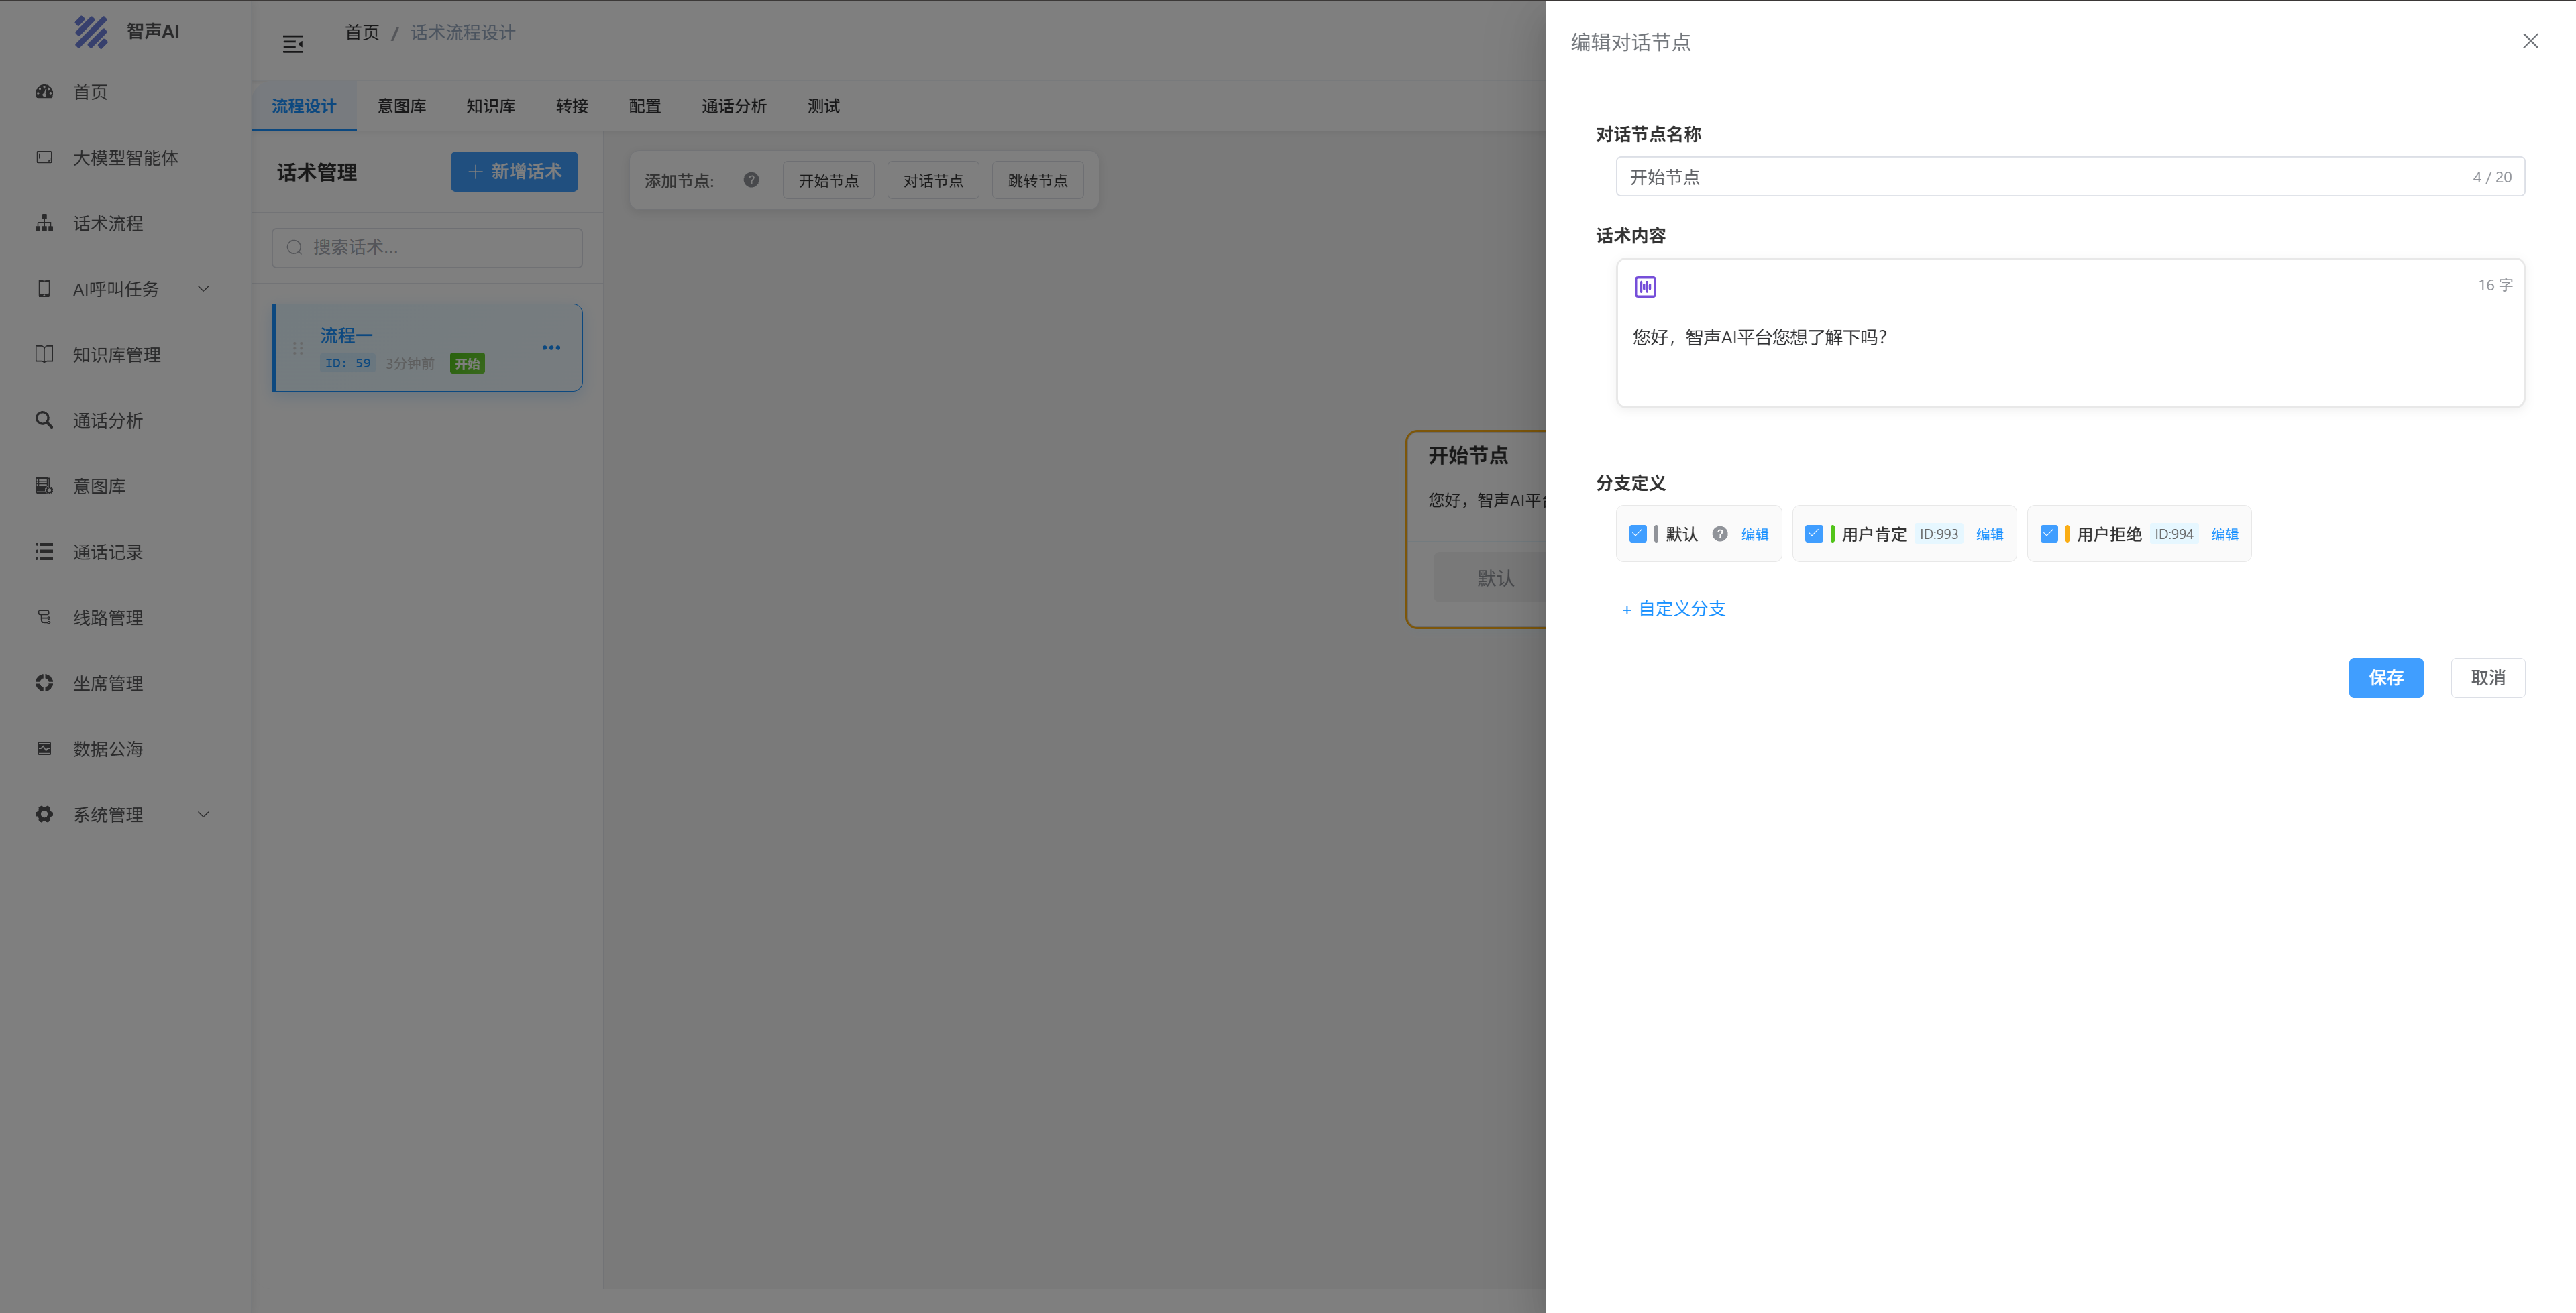Viewport: 2576px width, 1313px height.
Task: Uncheck the 默认 branch checkbox
Action: 1637,534
